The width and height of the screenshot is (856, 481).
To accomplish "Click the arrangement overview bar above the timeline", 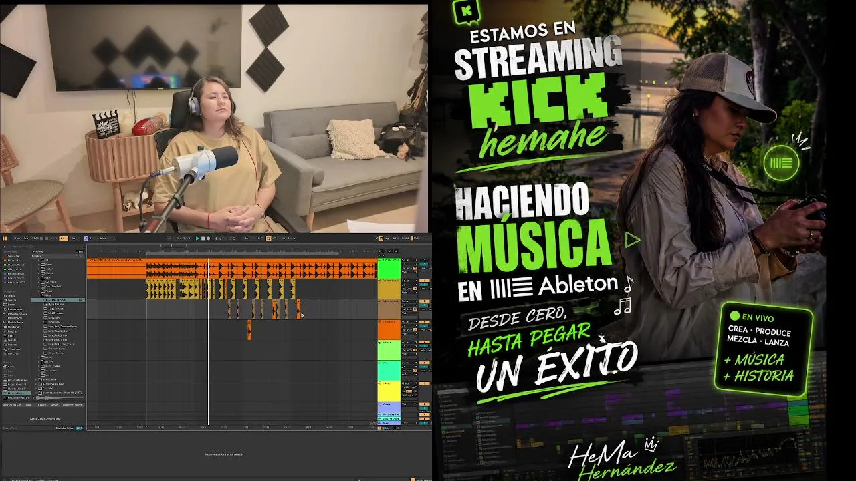I will click(232, 245).
